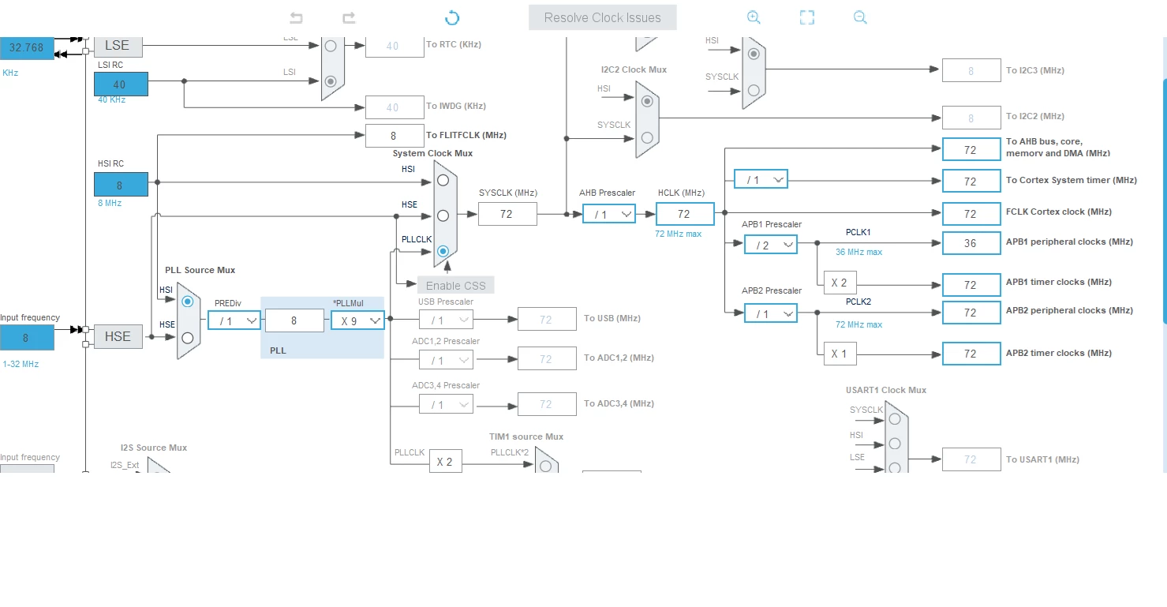Screen dimensions: 1167x607
Task: Click the '36 MHz max' PCLK1 note
Action: point(858,252)
